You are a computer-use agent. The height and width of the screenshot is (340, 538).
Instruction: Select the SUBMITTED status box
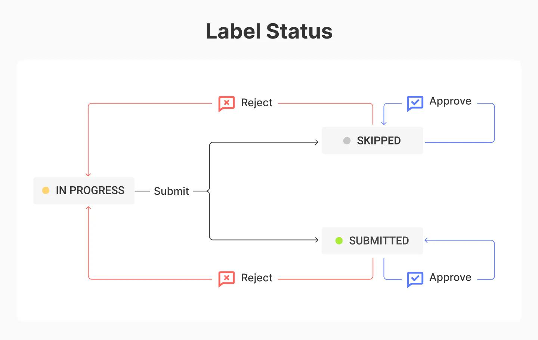click(372, 241)
